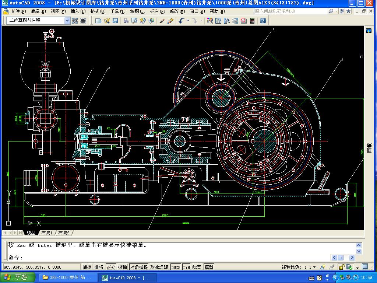
Task: Click the Windows 开始 Start button
Action: click(18, 277)
